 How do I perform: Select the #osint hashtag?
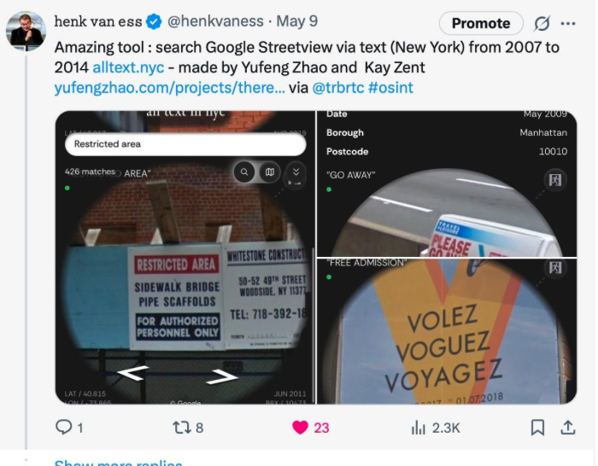390,88
